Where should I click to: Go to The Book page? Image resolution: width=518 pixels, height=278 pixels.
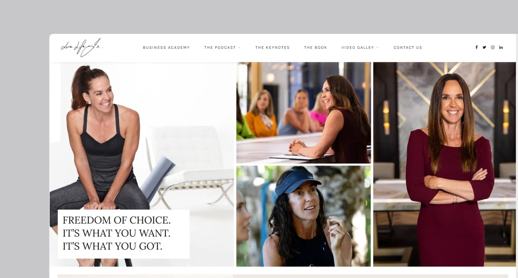click(316, 48)
